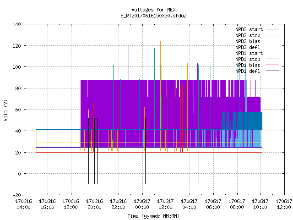The height and width of the screenshot is (220, 293).
Task: Click the 'NPD2 bias' legend label
Action: [248, 41]
